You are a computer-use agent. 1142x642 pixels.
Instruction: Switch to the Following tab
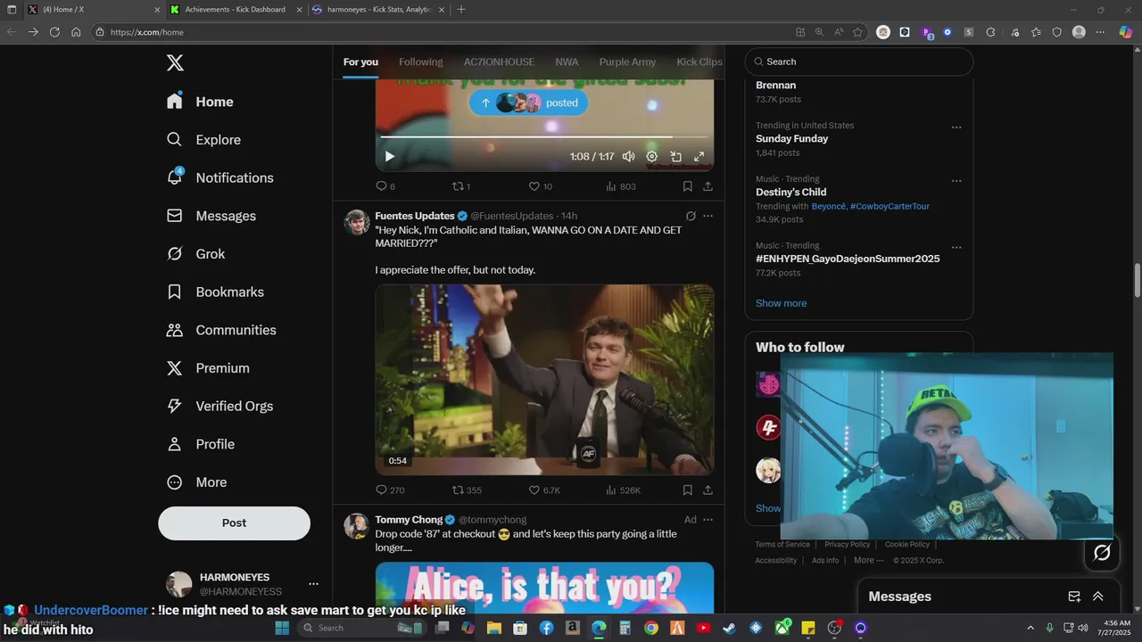tap(420, 62)
